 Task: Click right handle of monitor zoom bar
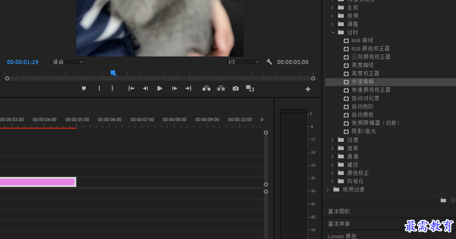tap(313, 79)
